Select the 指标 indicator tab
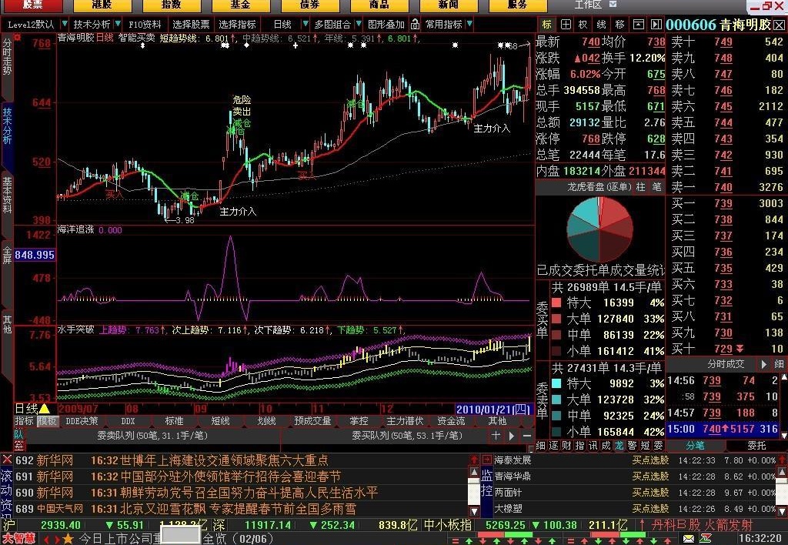 click(24, 421)
